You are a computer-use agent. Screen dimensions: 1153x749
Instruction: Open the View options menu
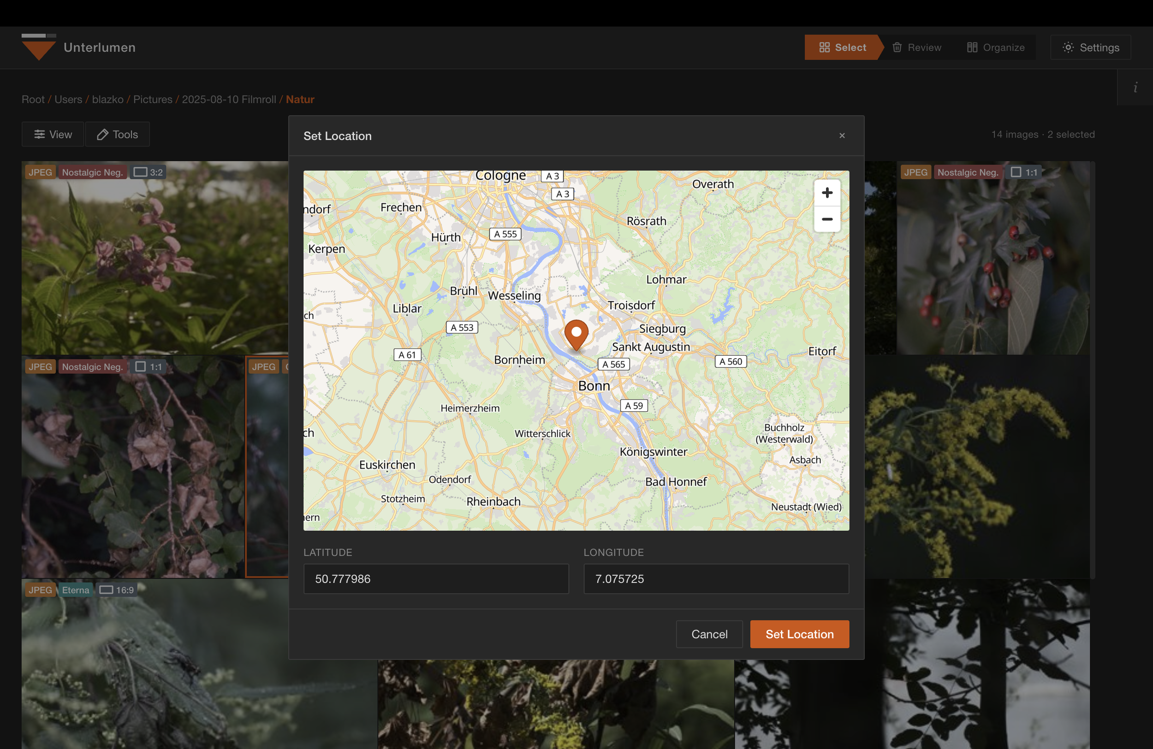pos(52,134)
